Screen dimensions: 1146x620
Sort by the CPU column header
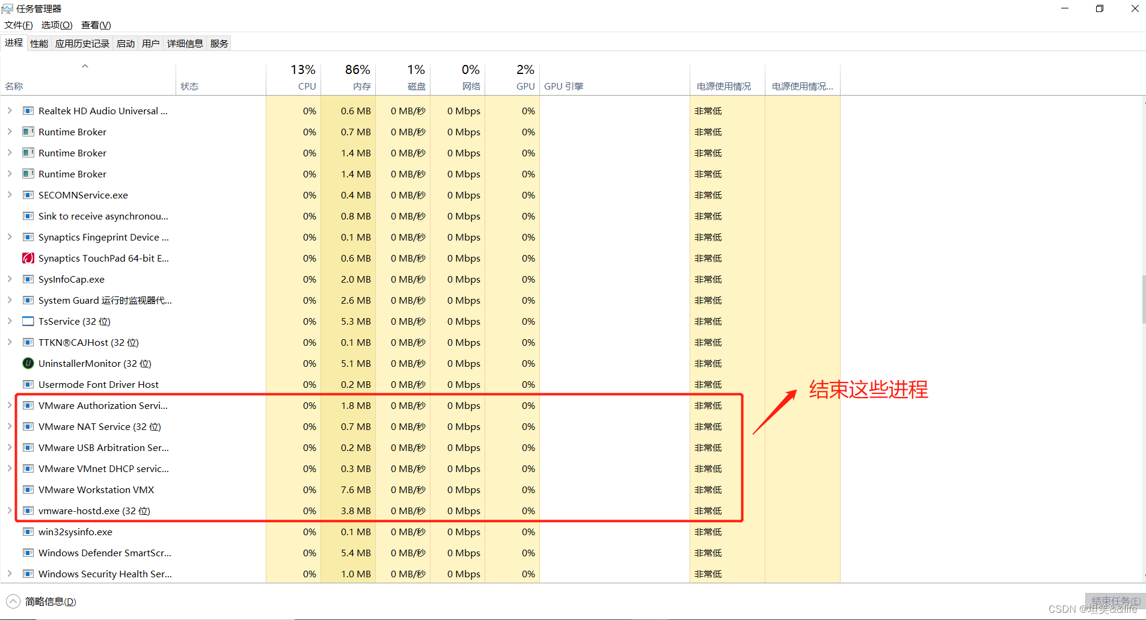(293, 78)
